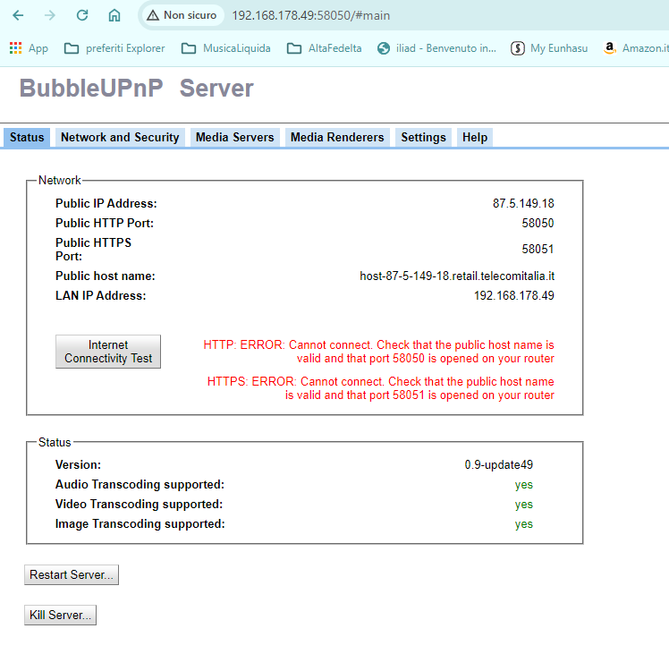Click the 'LAN IP Address:' label
The height and width of the screenshot is (654, 669).
101,295
